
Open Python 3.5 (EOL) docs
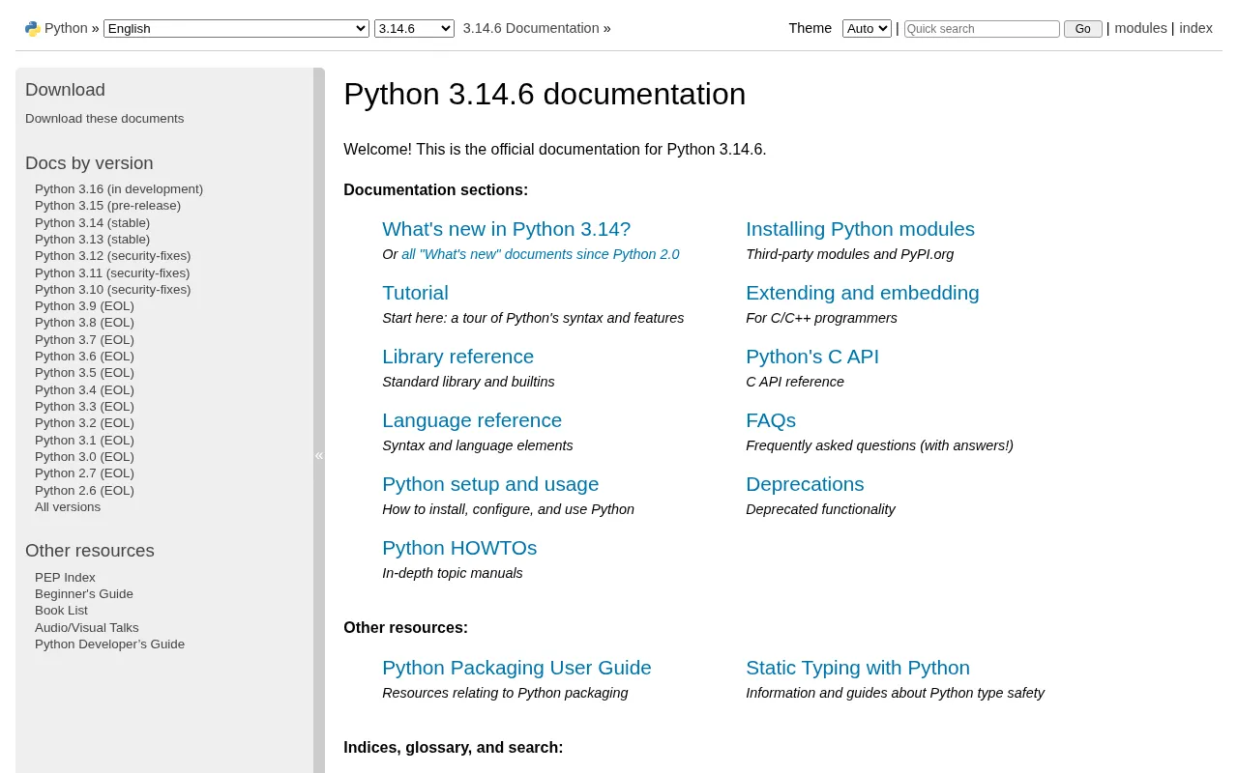(x=84, y=372)
